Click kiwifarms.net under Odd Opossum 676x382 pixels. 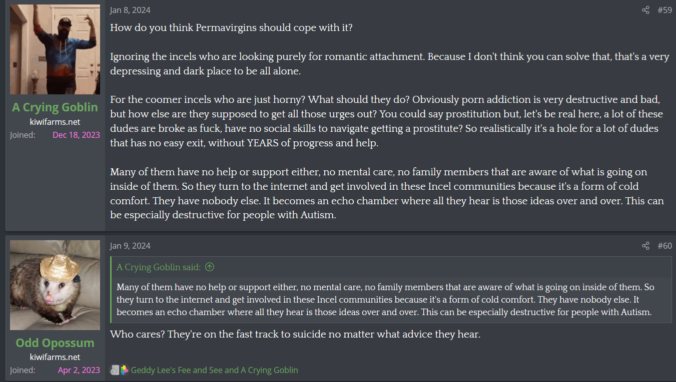point(55,357)
